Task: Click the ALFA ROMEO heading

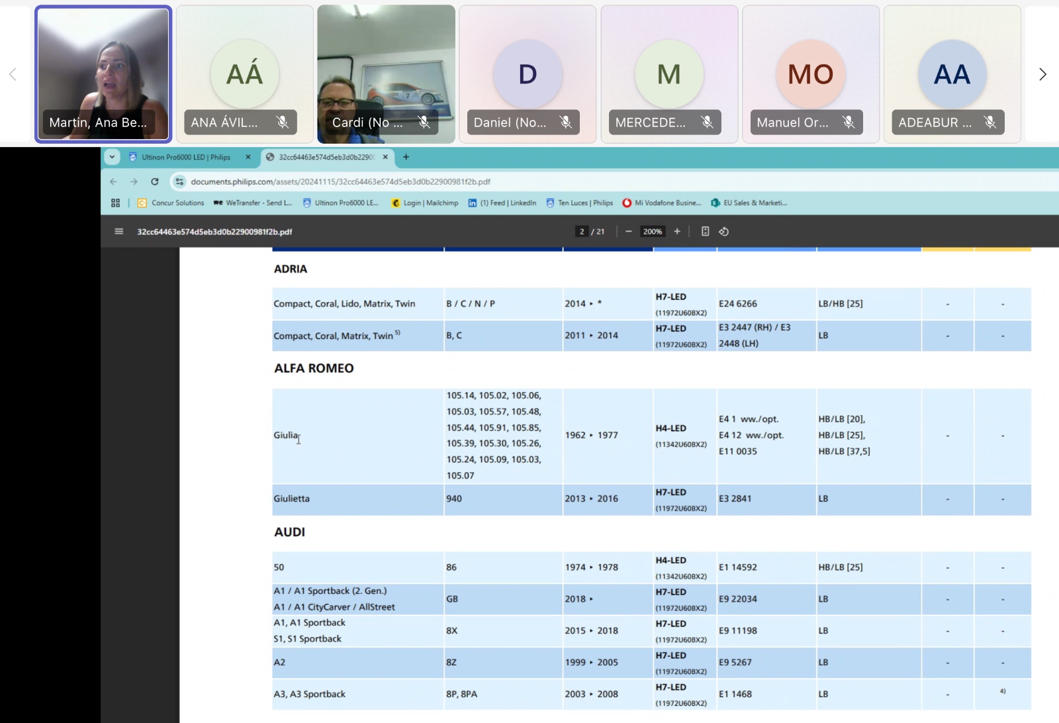Action: 314,368
